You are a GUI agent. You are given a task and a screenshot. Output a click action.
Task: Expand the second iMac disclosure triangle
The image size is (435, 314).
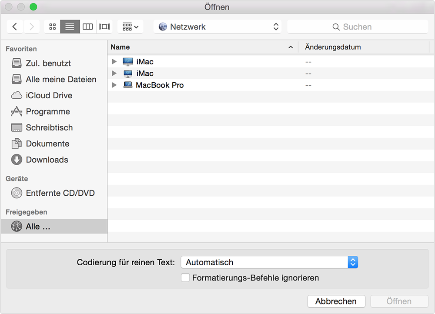pyautogui.click(x=114, y=73)
